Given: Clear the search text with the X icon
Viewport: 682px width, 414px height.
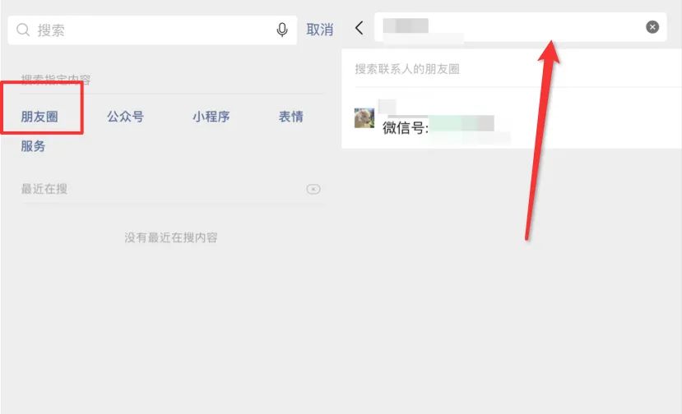Looking at the screenshot, I should click(652, 27).
